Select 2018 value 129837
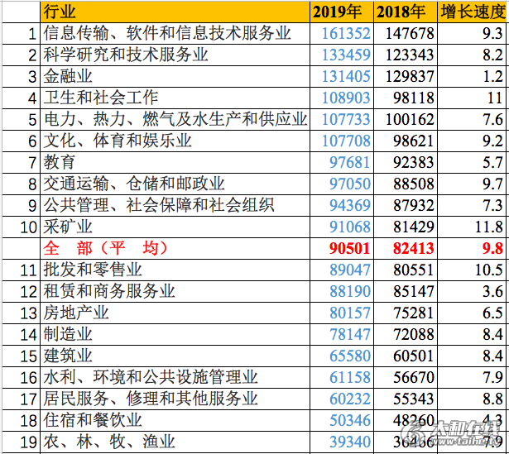This screenshot has width=509, height=454. point(406,77)
